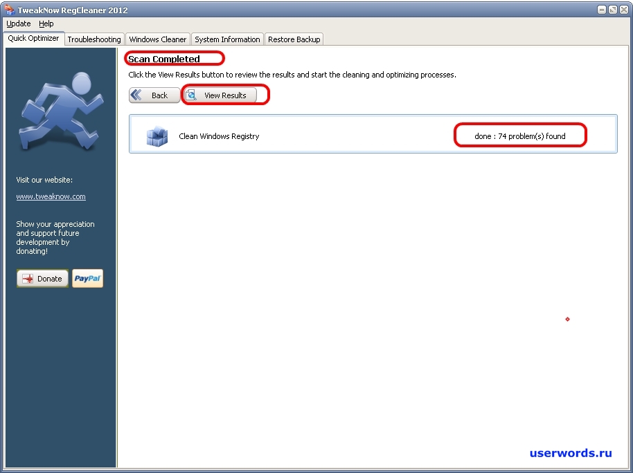This screenshot has width=633, height=473.
Task: Click the magnifier icon on View Results button
Action: pos(190,95)
